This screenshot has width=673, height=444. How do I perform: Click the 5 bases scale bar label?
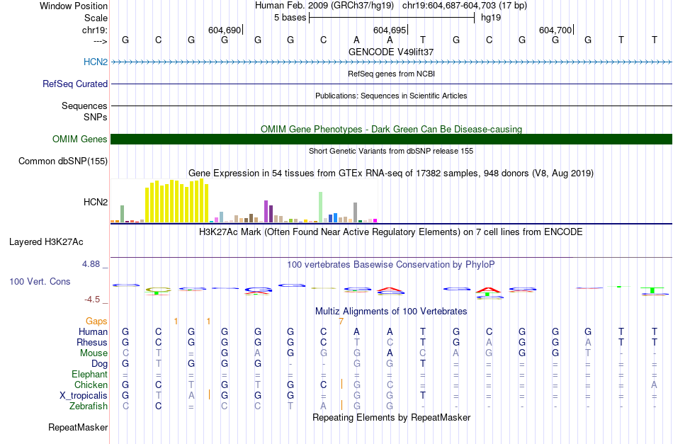click(x=290, y=18)
